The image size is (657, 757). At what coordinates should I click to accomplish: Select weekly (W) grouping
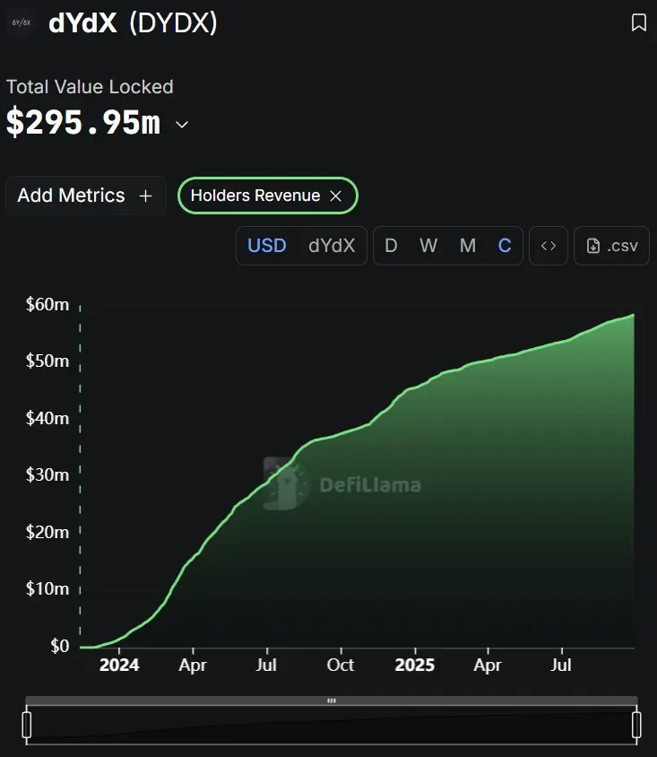(428, 246)
